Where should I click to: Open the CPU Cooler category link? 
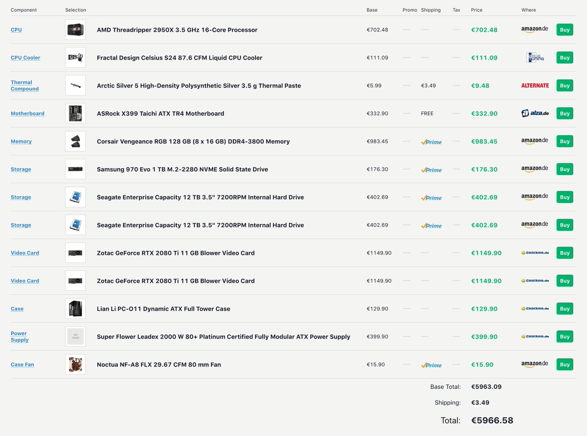click(x=25, y=58)
